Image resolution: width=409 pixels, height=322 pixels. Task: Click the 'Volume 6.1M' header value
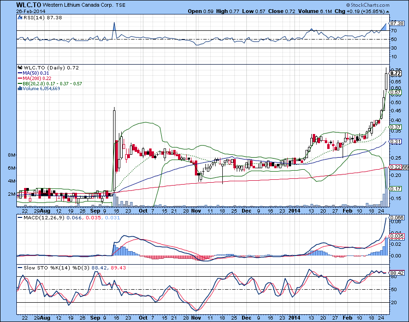point(315,12)
